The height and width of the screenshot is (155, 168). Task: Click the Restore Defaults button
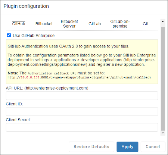coord(91,147)
